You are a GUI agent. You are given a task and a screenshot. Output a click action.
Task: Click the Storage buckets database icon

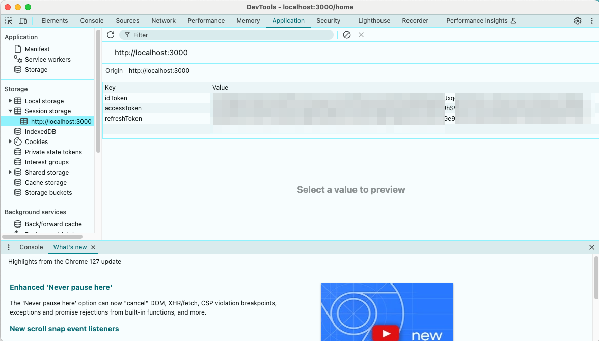(x=17, y=192)
